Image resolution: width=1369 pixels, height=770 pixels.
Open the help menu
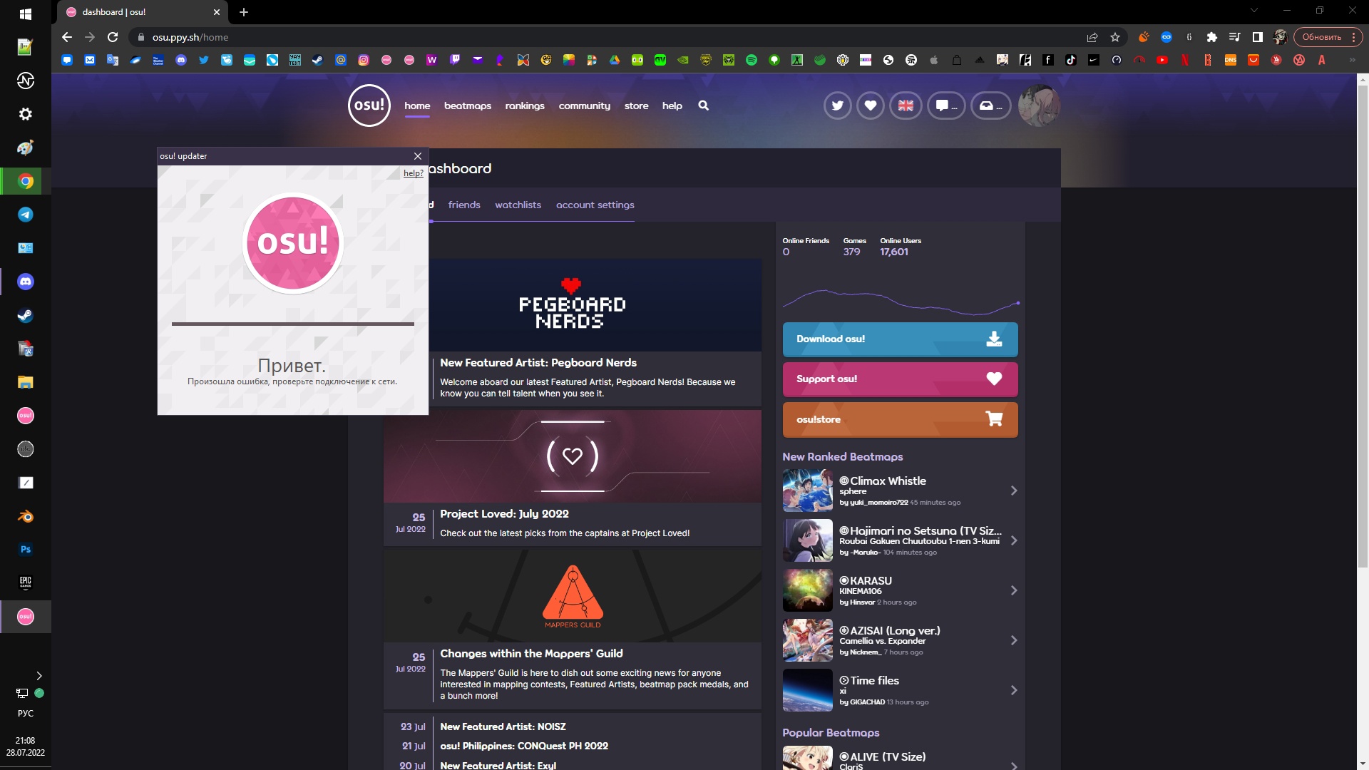(672, 106)
